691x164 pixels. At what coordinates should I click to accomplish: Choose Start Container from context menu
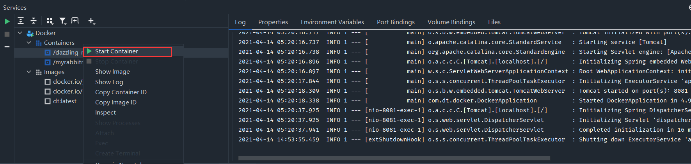click(116, 51)
